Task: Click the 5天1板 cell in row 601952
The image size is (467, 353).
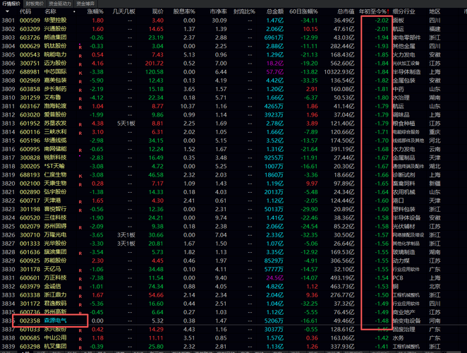Action: coord(126,124)
